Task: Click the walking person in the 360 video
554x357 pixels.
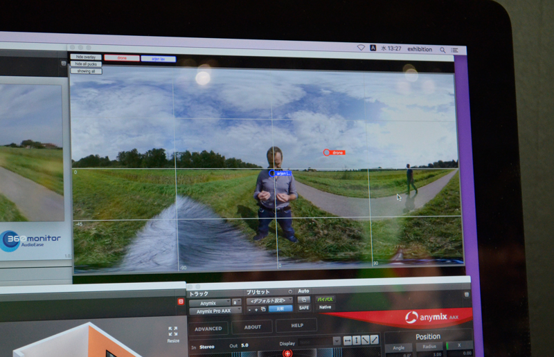Action: tap(411, 179)
